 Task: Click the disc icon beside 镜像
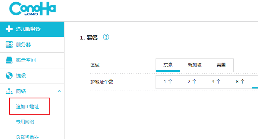tap(9, 76)
